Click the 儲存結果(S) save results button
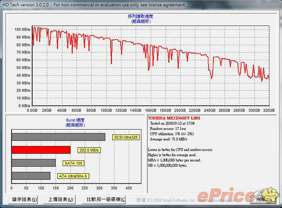Image resolution: width=282 pixels, height=208 pixels. [x=23, y=200]
